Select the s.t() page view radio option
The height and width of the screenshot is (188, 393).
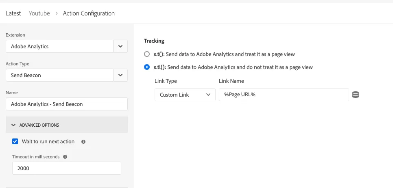coord(147,54)
